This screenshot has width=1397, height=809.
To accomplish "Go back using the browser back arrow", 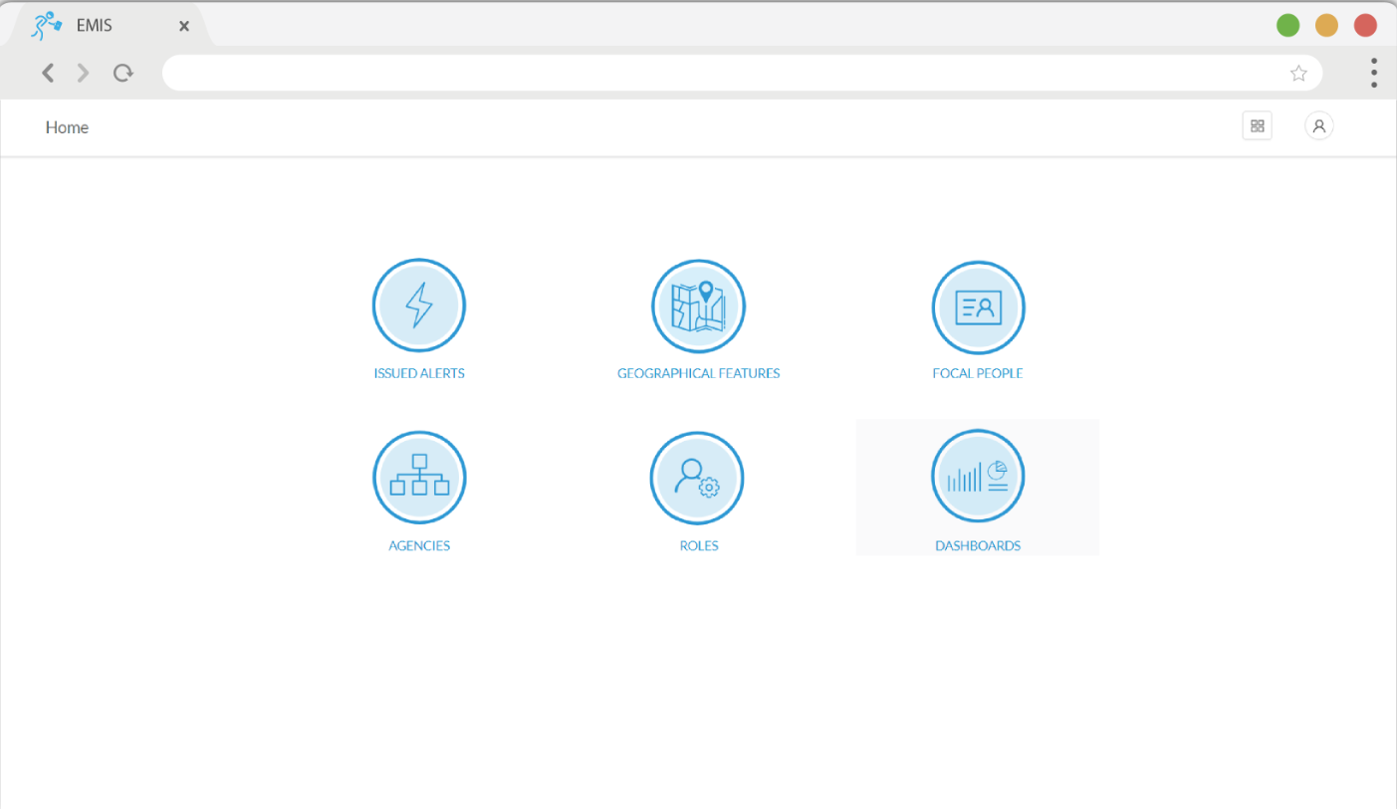I will (x=47, y=73).
